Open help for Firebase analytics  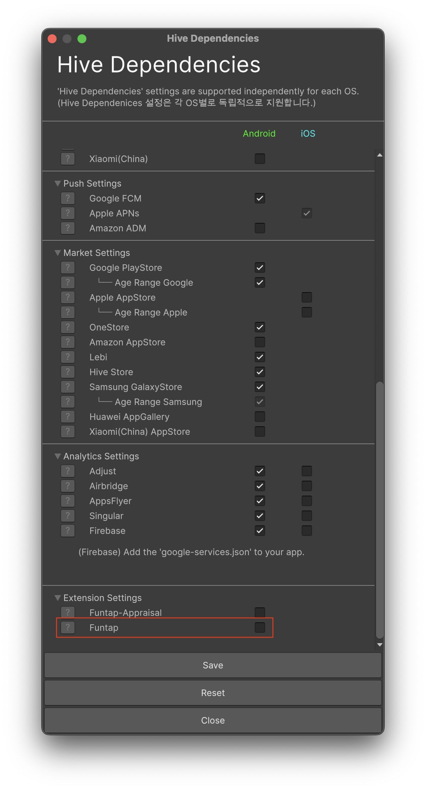[68, 531]
